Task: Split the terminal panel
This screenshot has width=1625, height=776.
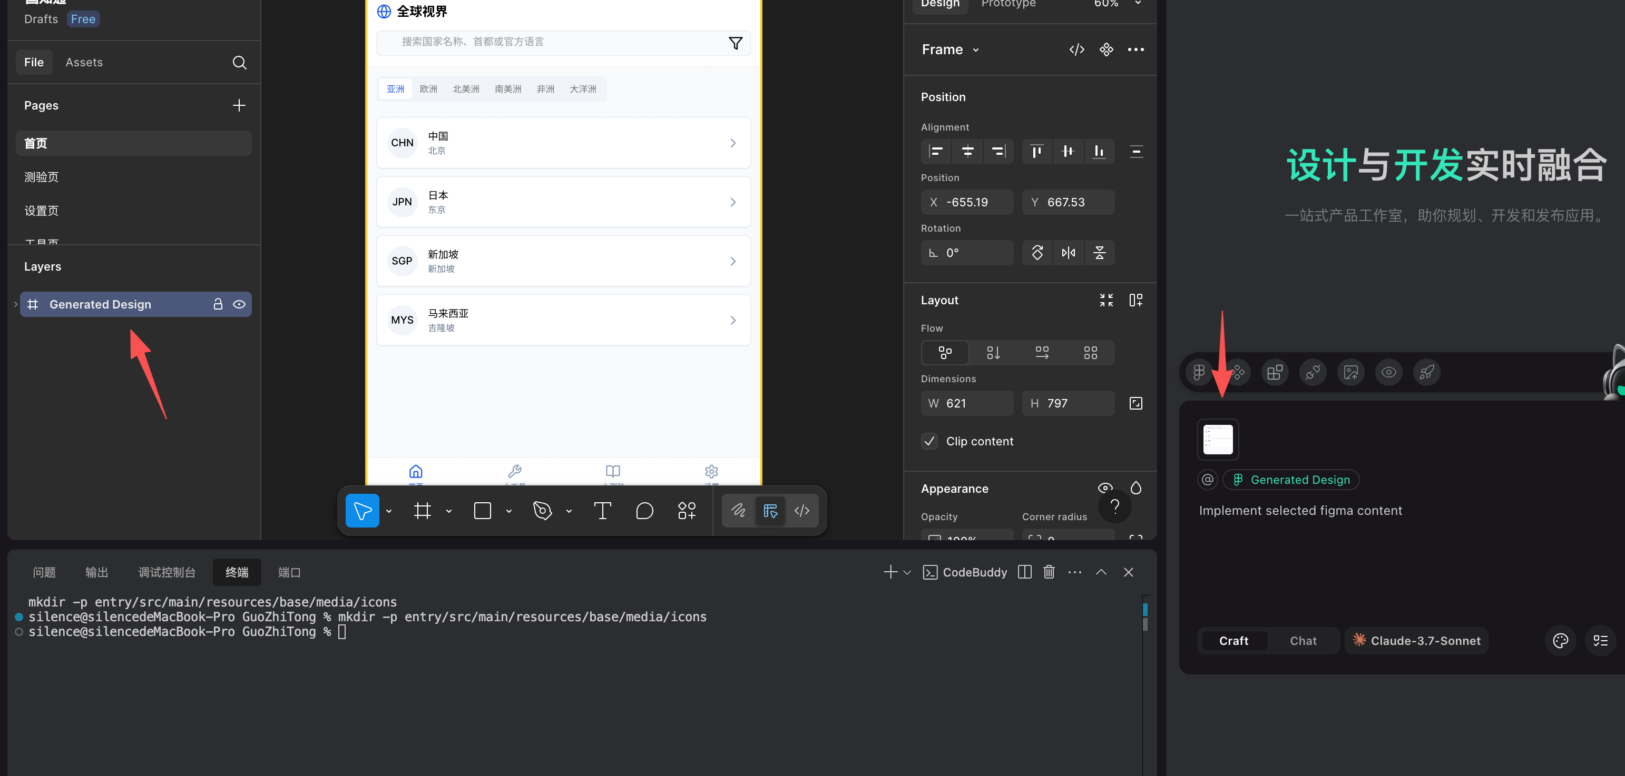Action: [x=1024, y=572]
